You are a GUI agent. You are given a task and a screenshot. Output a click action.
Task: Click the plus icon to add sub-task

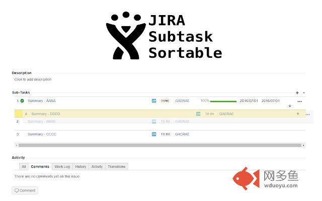point(297,93)
